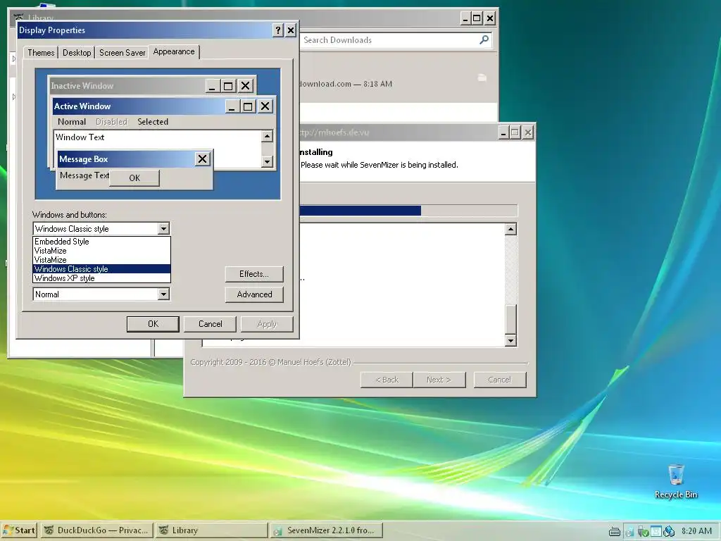Open the on-screen keyboard tray icon
Screen dimensions: 721x541
(615, 531)
